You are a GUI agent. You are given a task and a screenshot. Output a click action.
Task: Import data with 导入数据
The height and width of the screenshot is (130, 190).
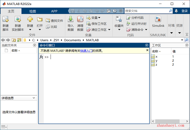[70, 24]
